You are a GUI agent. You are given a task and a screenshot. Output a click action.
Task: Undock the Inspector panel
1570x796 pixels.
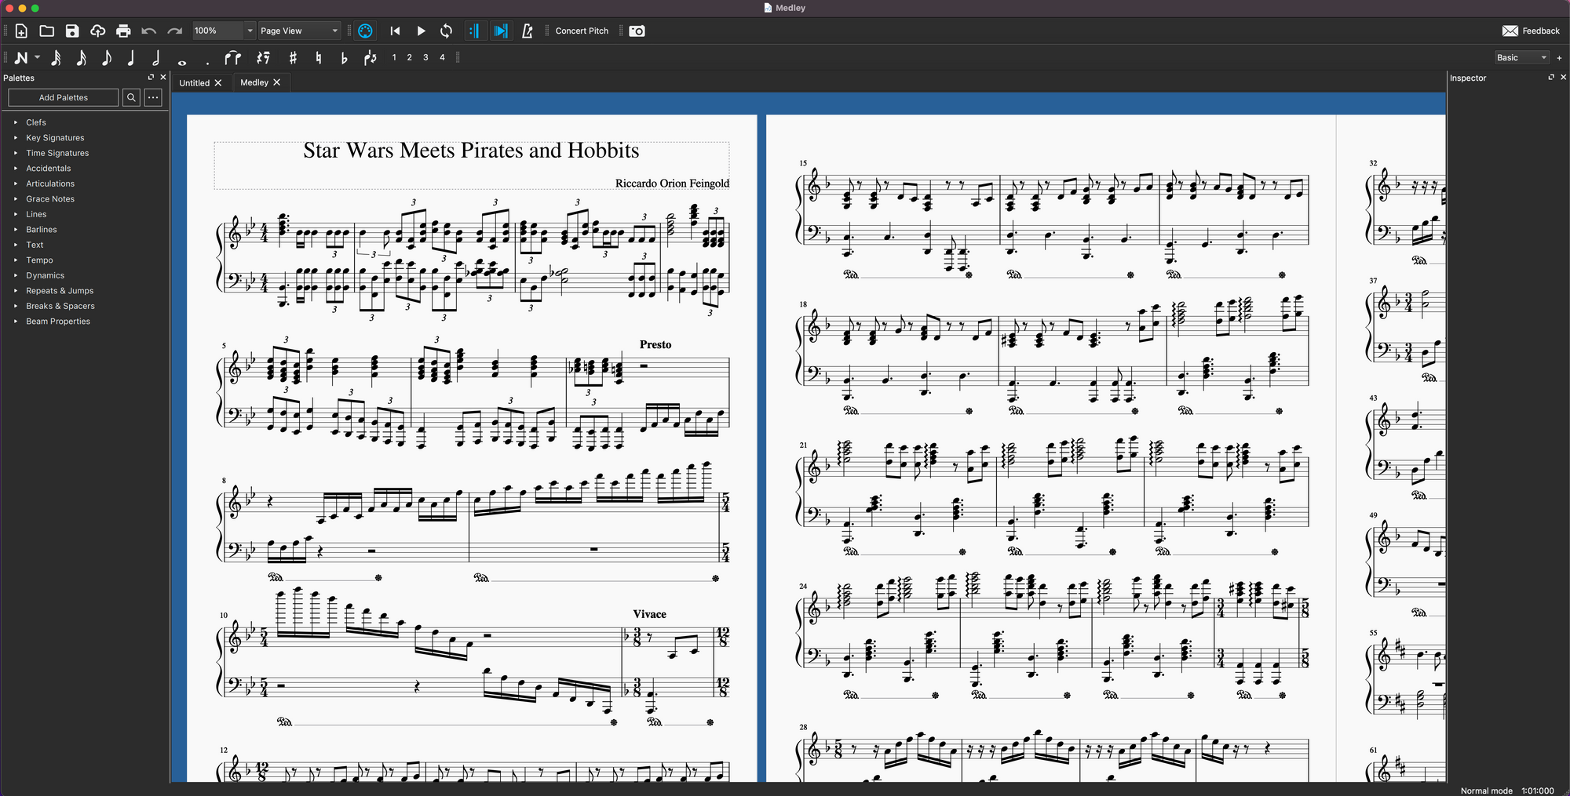click(1551, 77)
